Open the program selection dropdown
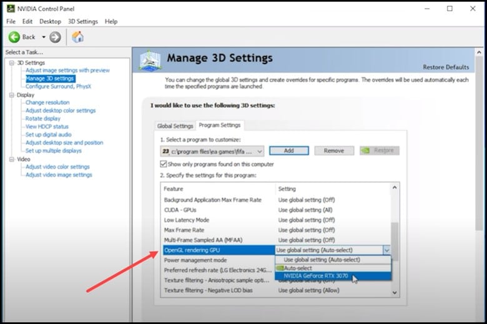 [258, 151]
